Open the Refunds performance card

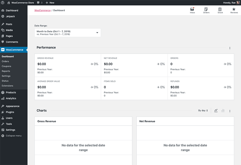click(201, 89)
